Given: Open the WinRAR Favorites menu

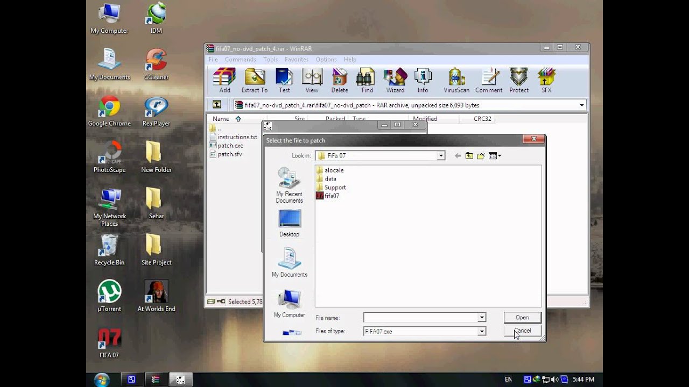Looking at the screenshot, I should tap(297, 60).
